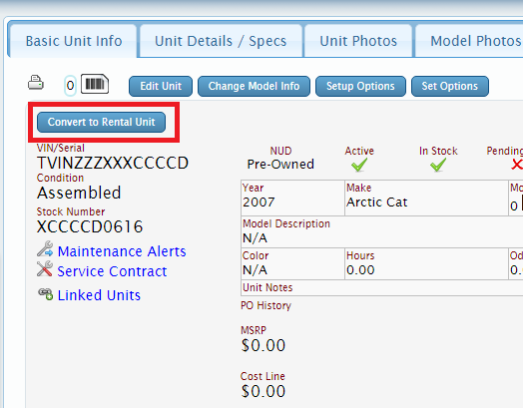Click the Set Options button
Screen dimensions: 523x408
[x=450, y=86]
